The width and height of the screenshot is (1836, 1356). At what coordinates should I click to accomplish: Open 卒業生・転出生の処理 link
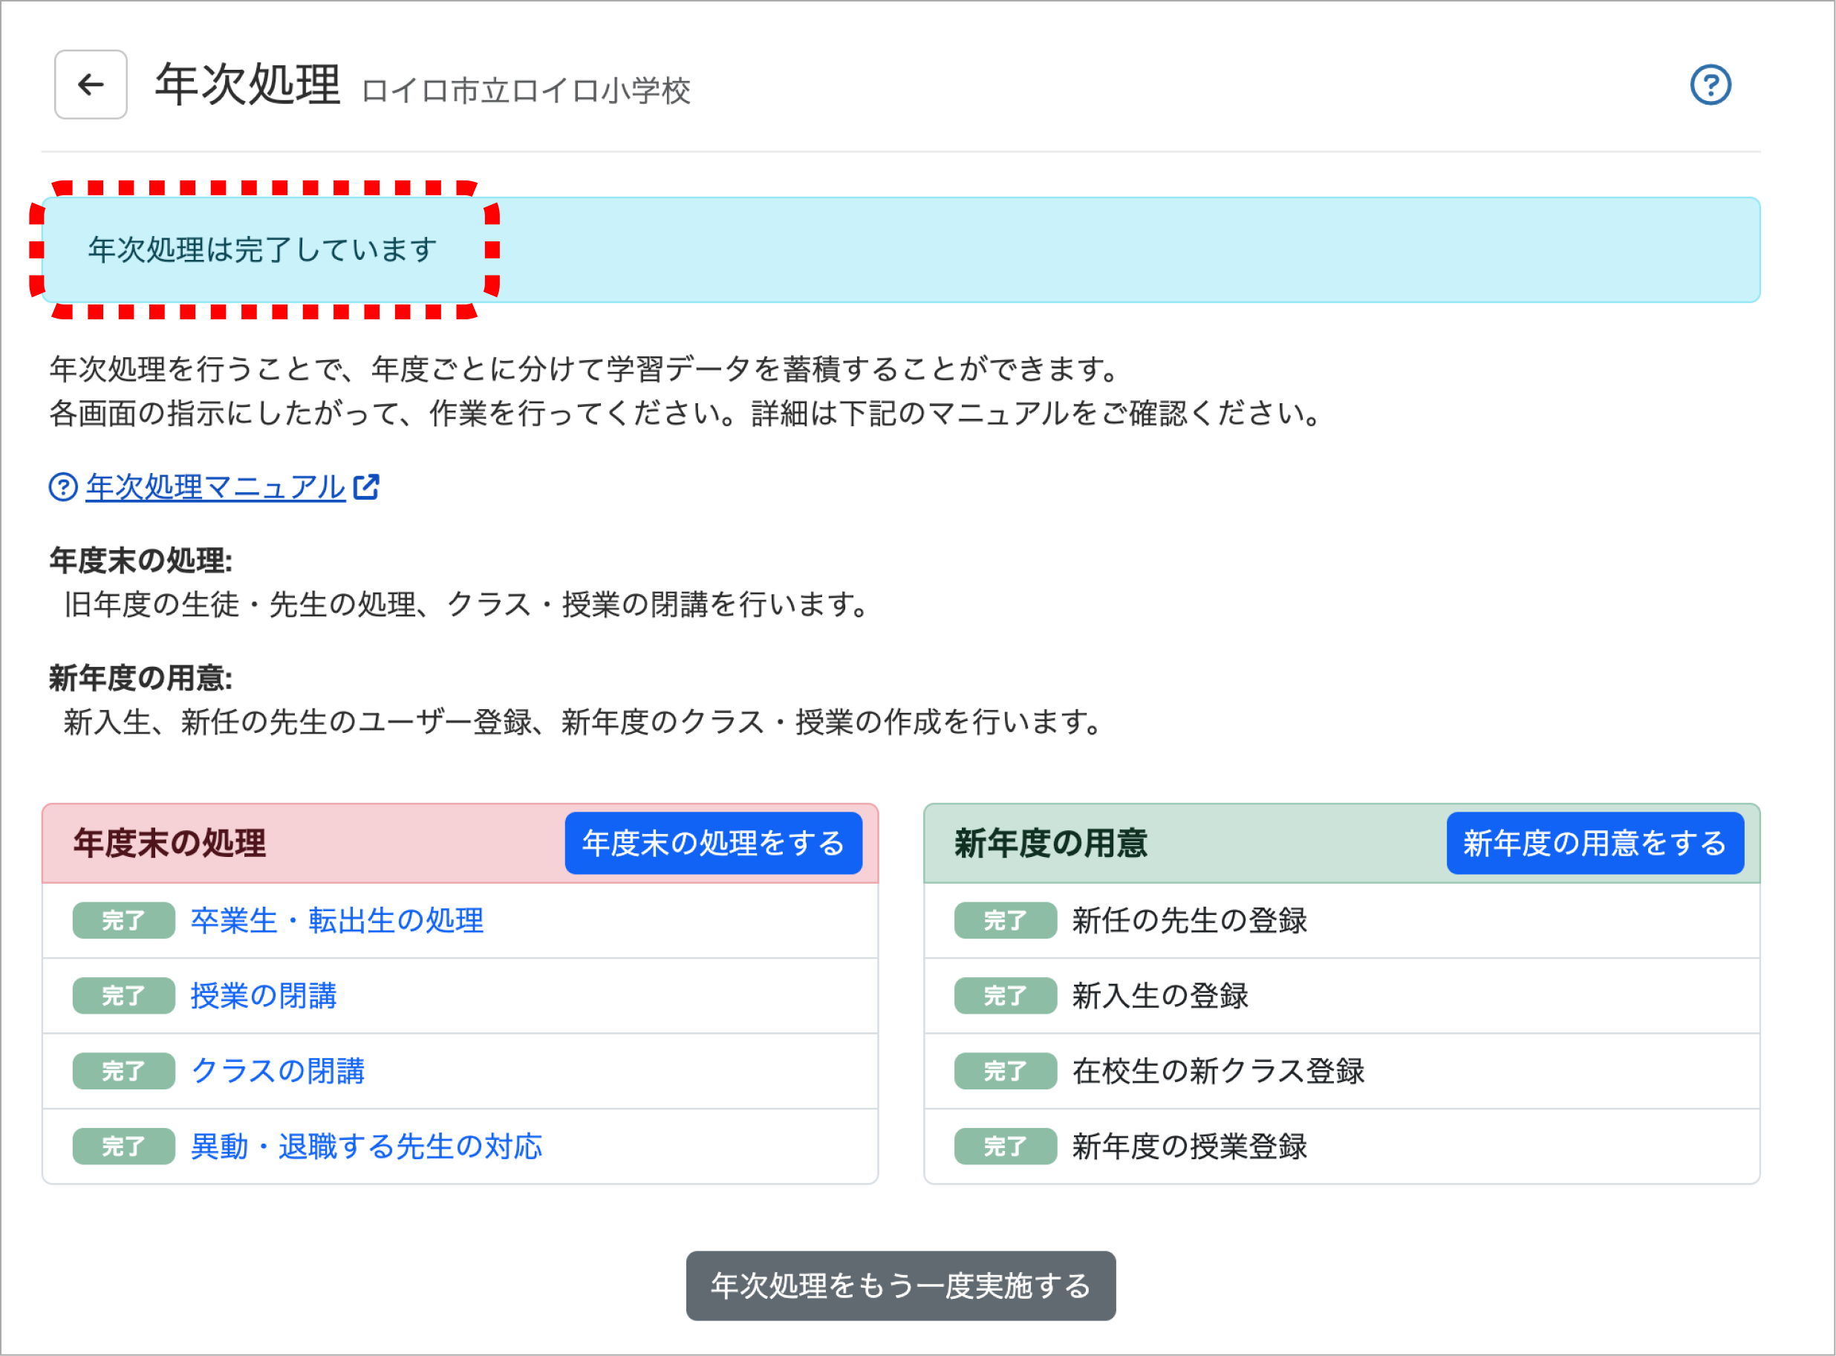[x=336, y=920]
